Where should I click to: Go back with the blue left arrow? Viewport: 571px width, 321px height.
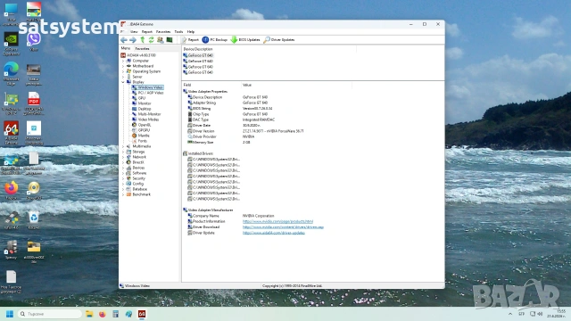124,39
